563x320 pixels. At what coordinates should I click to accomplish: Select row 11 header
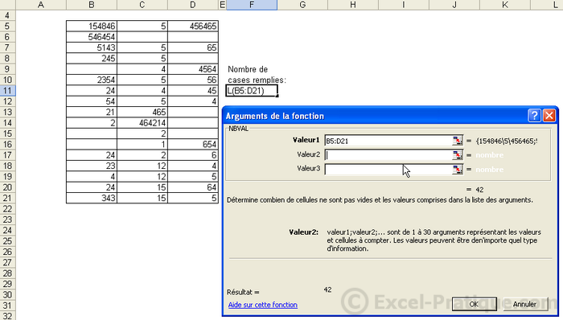point(7,91)
